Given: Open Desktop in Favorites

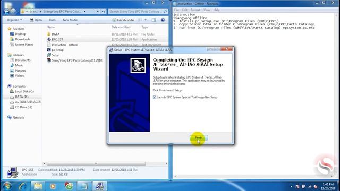Looking at the screenshot, I should [x=20, y=34].
